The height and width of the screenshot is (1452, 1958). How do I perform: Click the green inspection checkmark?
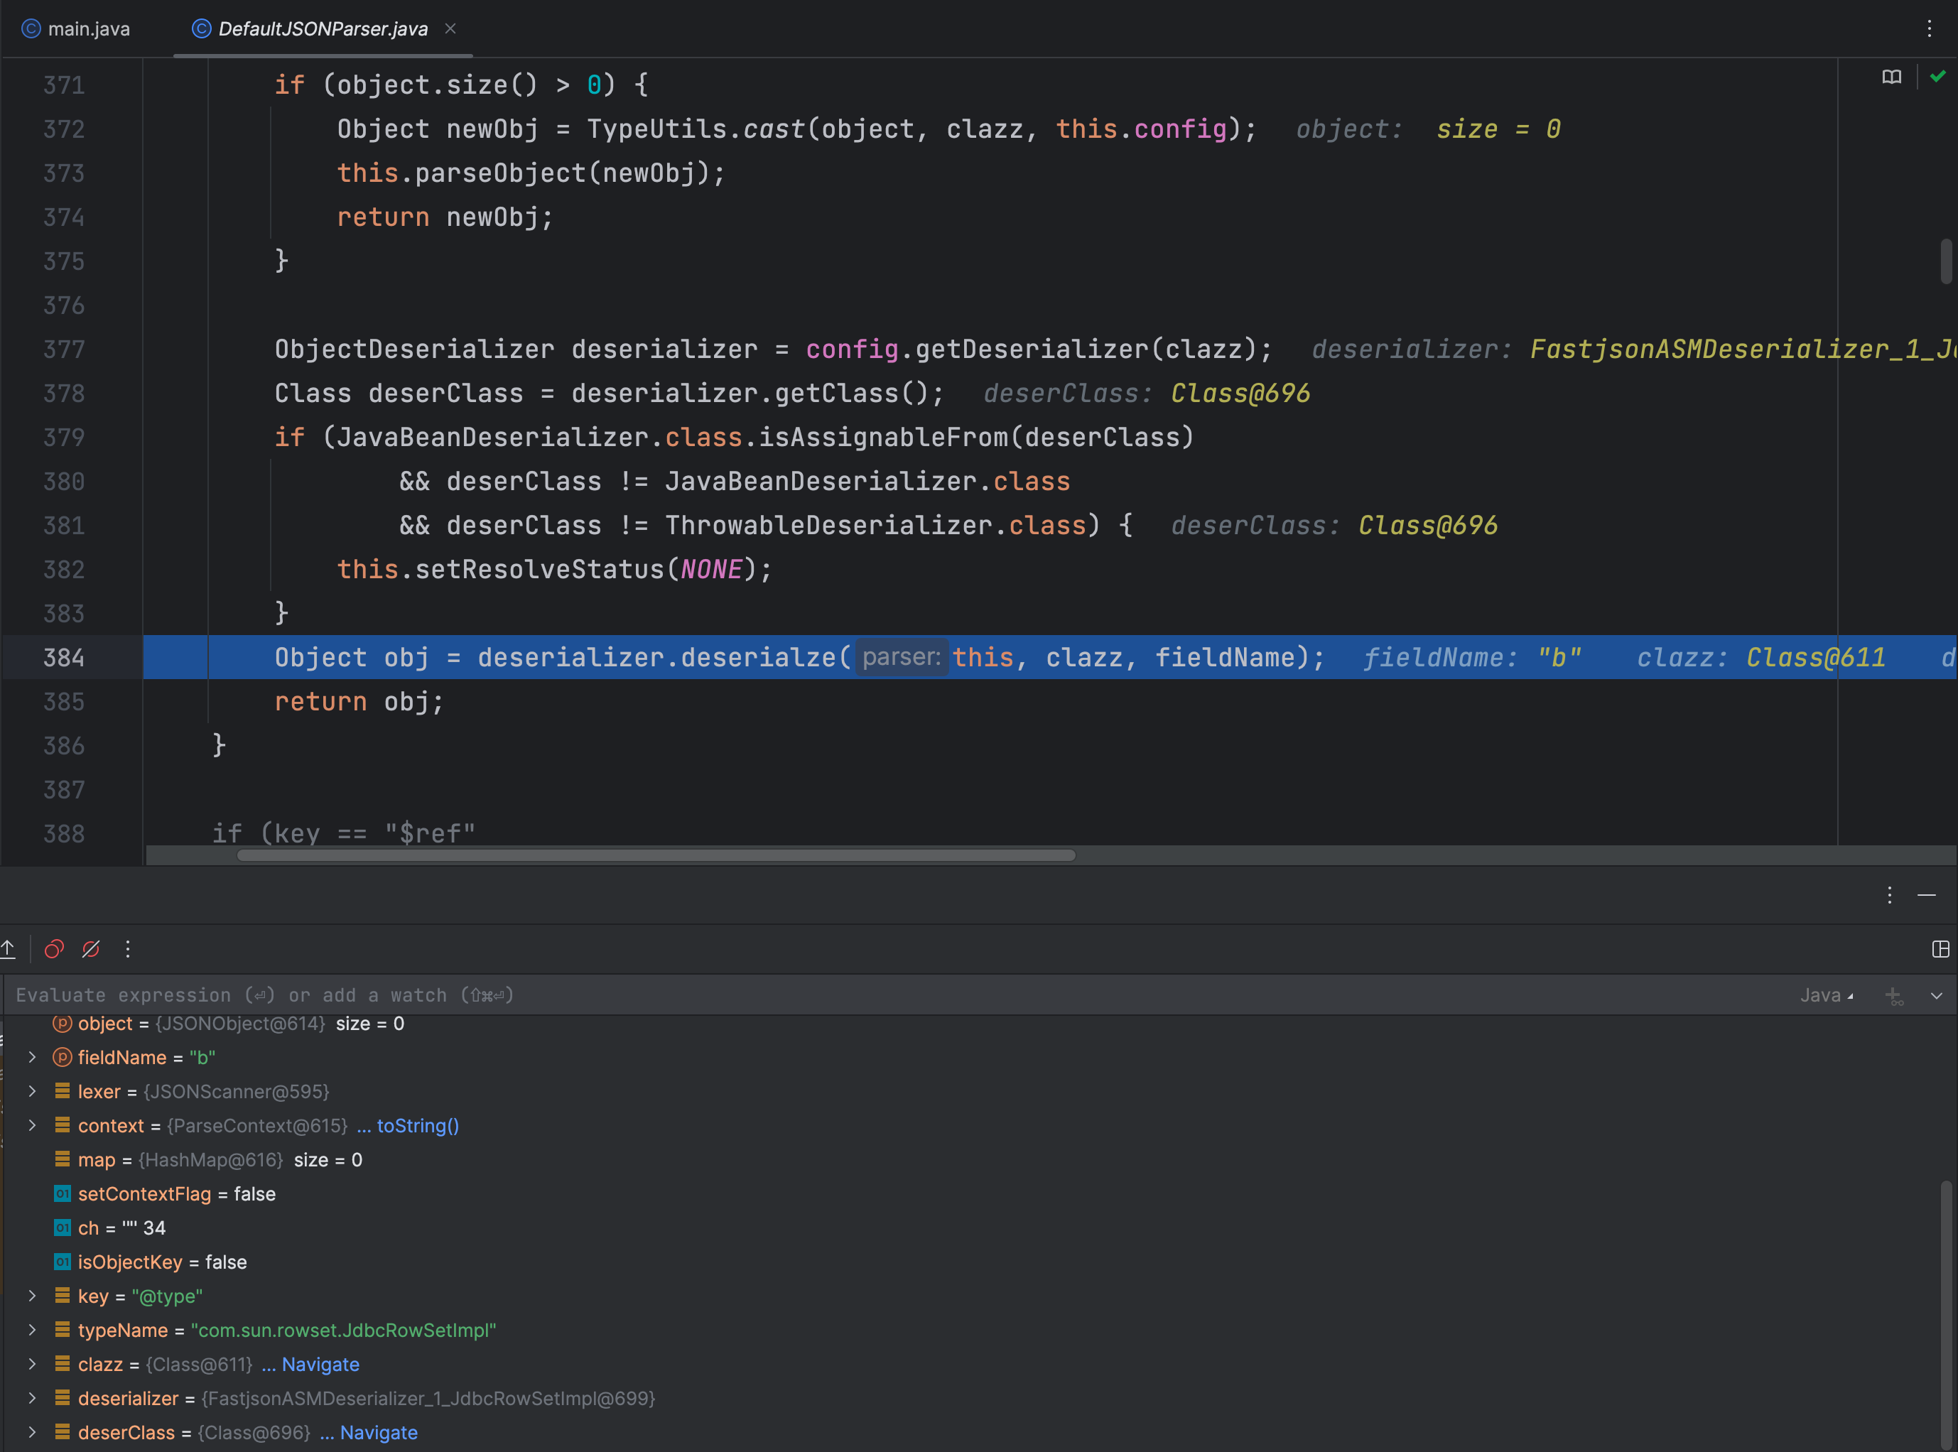click(1937, 77)
